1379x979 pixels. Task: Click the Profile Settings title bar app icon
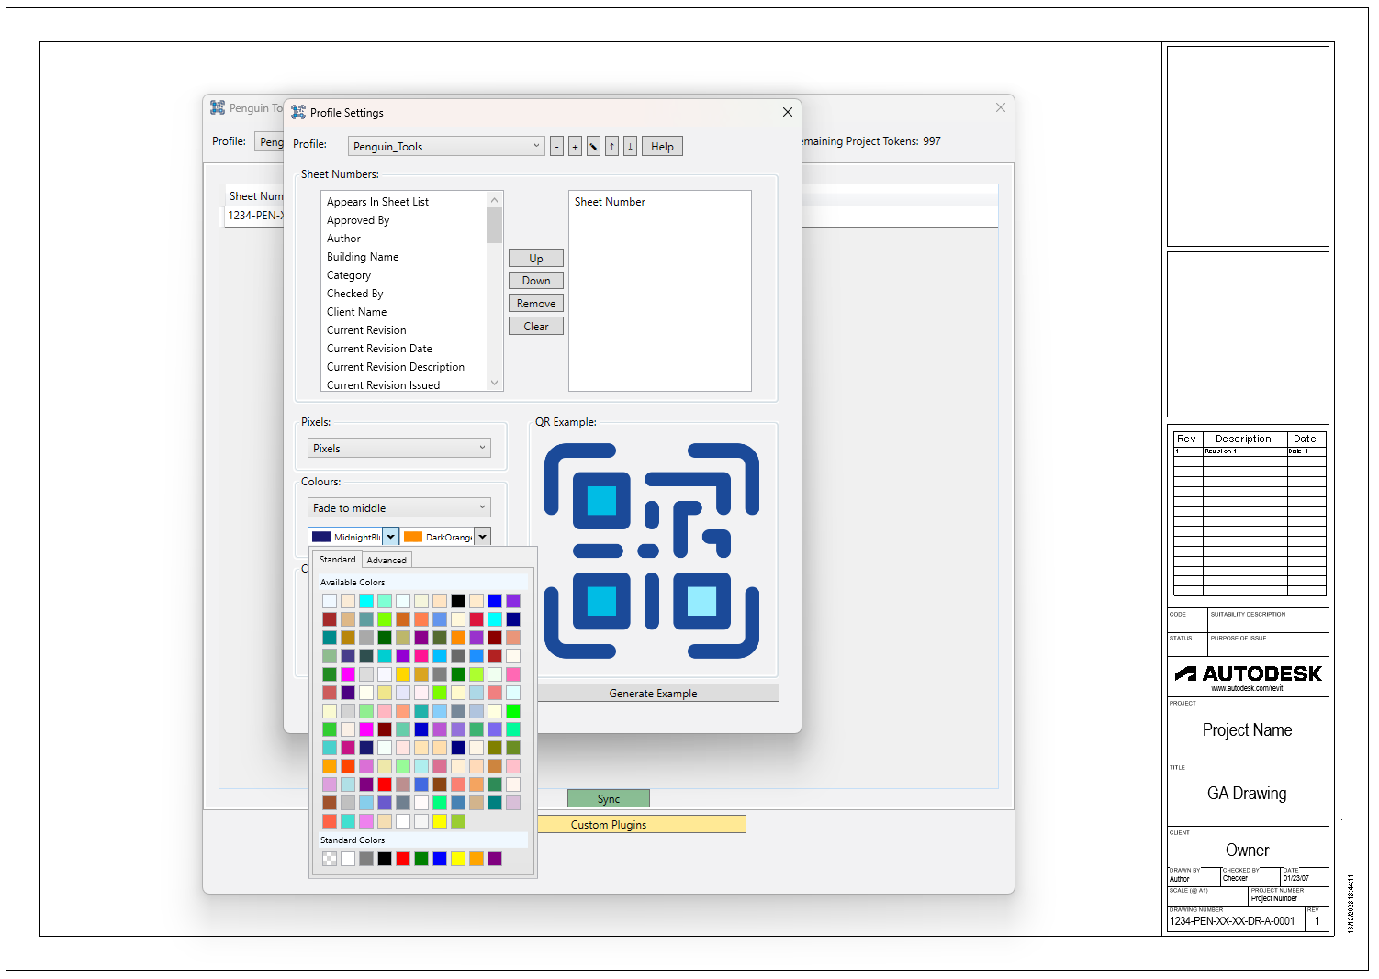click(x=298, y=112)
